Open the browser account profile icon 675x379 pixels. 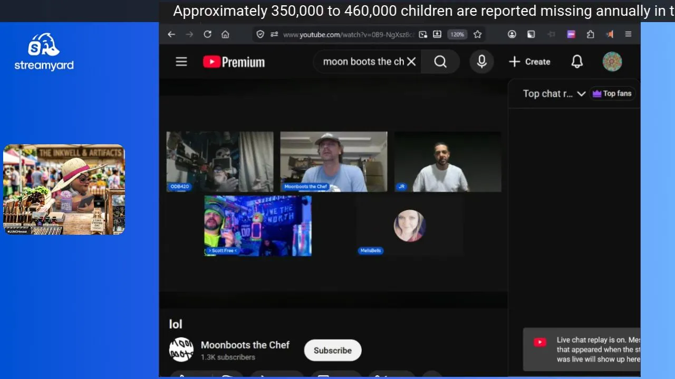(512, 34)
